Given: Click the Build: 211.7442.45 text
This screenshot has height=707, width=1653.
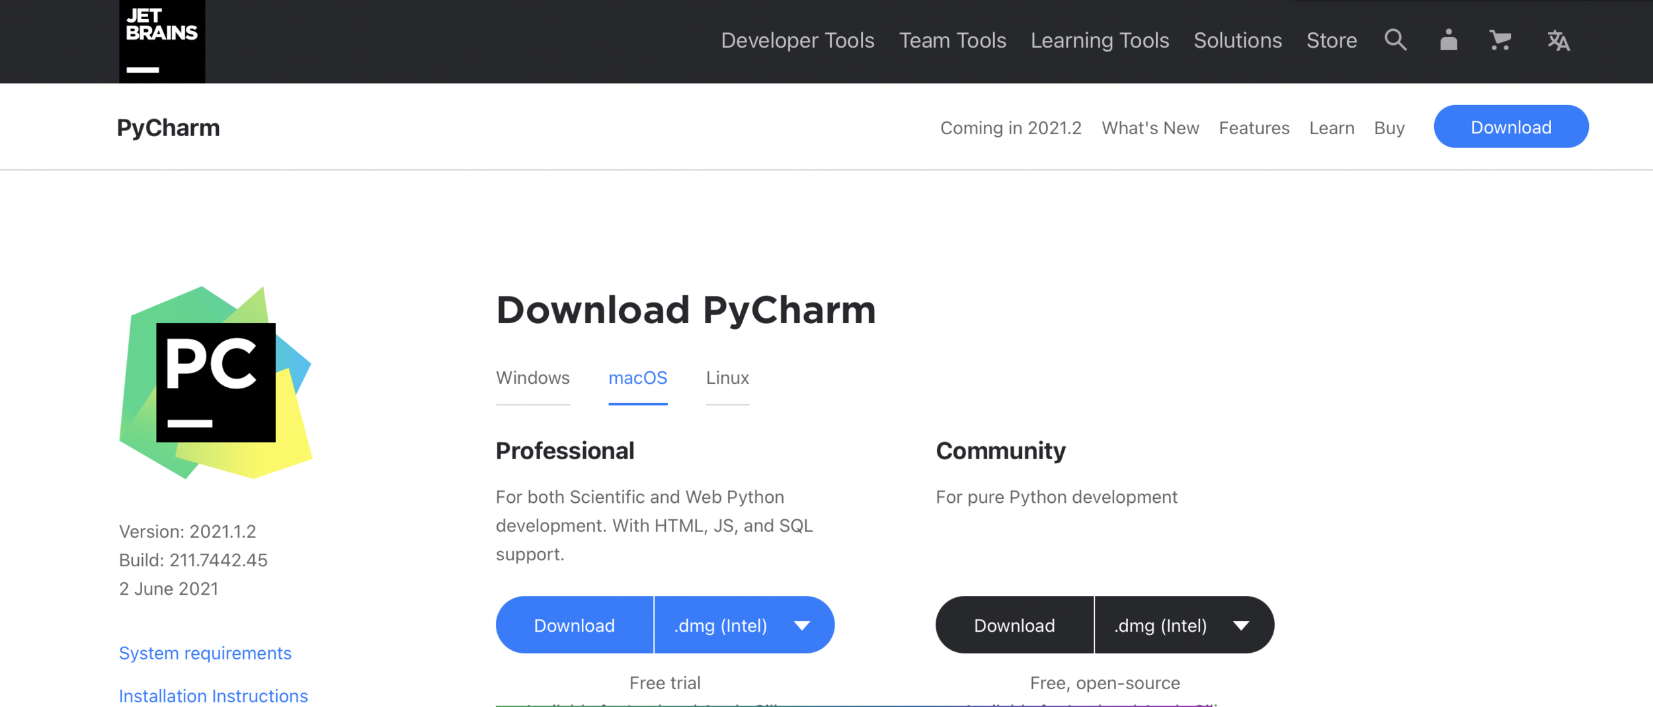Looking at the screenshot, I should [193, 560].
